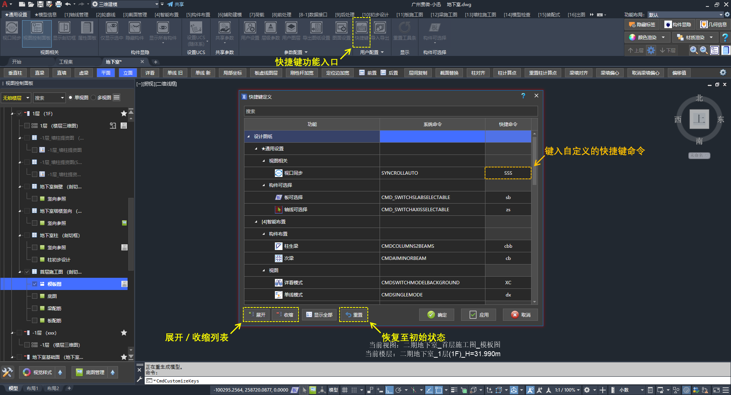Click the 显示全部 button in dialog
Image resolution: width=731 pixels, height=395 pixels.
pyautogui.click(x=319, y=315)
